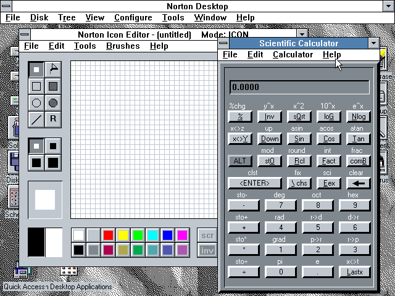Pick the line drawing tool
Image resolution: width=395 pixels, height=296 pixels.
coord(36,120)
